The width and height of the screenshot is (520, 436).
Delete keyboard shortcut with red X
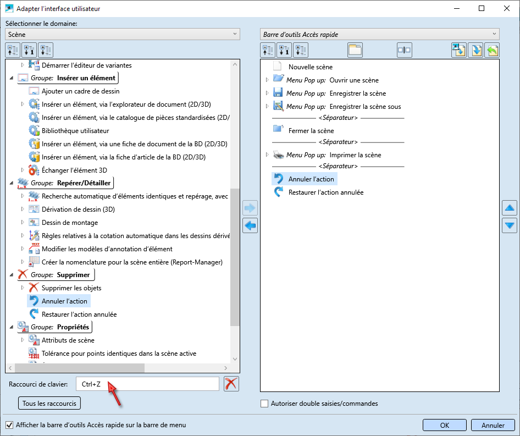pyautogui.click(x=231, y=384)
